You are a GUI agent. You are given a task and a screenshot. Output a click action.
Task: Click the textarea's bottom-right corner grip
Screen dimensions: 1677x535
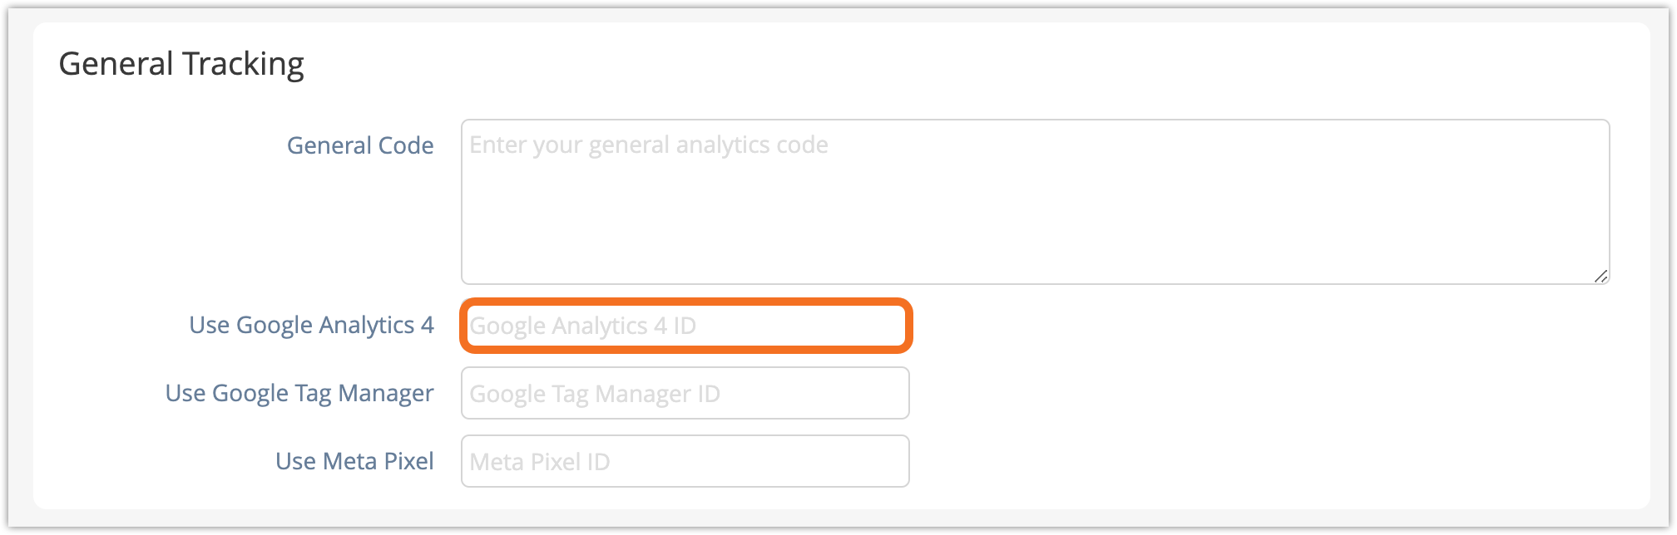1600,276
